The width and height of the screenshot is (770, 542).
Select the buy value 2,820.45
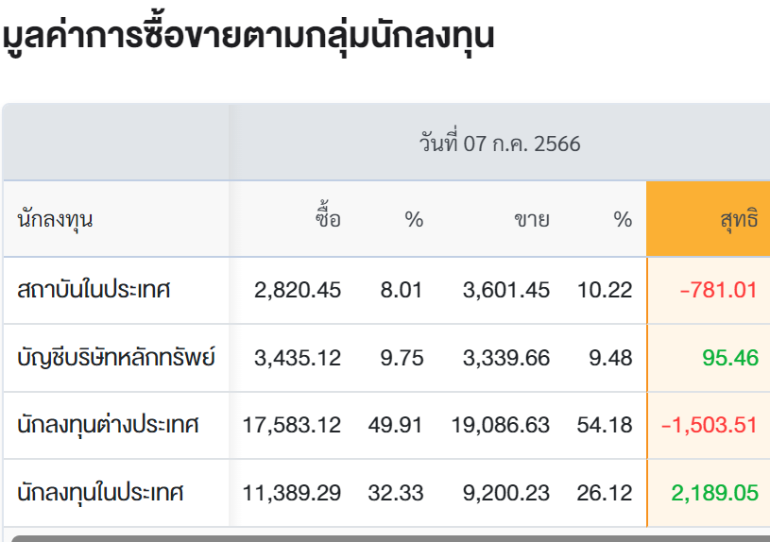[298, 290]
